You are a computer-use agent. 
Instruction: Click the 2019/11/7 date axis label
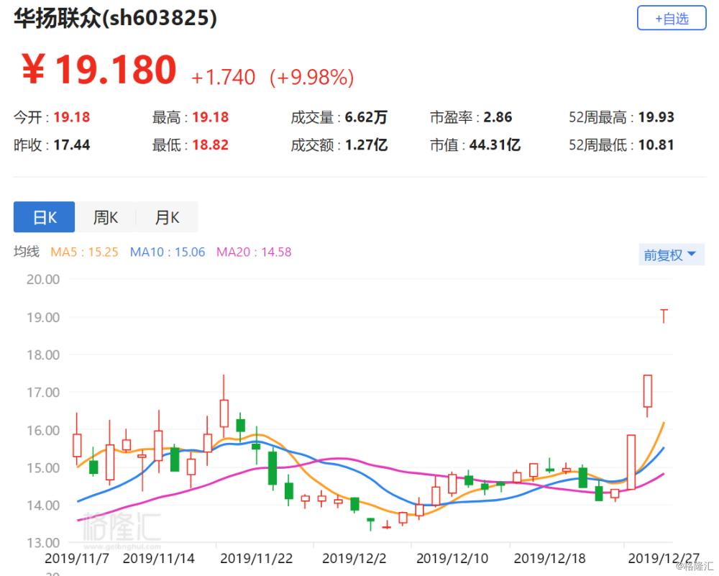click(77, 558)
